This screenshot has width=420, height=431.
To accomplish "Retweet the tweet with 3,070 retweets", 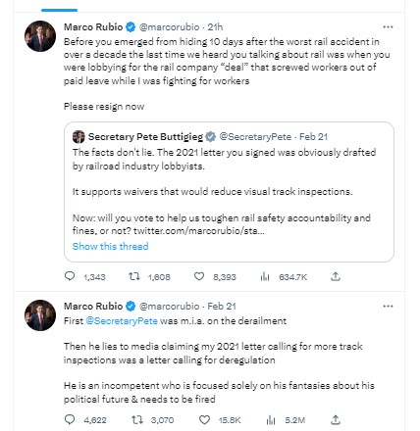I will tap(137, 419).
